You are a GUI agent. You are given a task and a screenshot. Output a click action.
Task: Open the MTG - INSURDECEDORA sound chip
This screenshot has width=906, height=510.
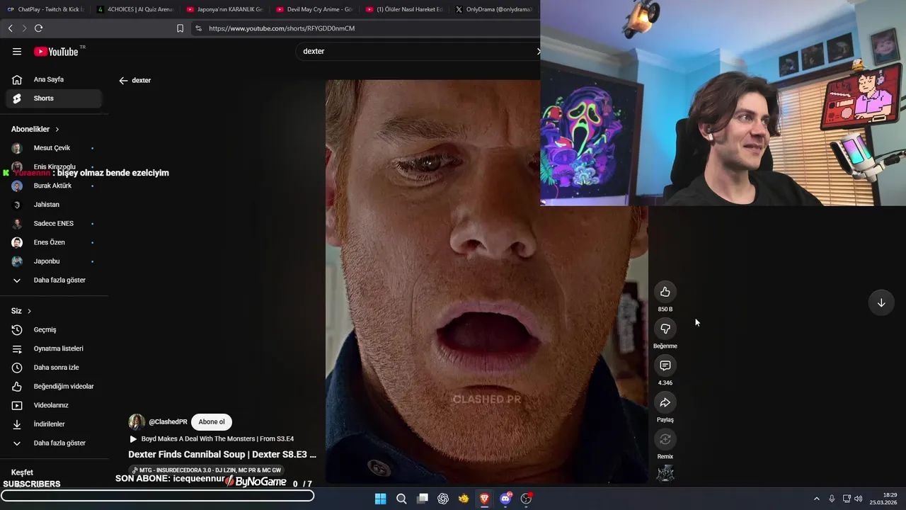[x=207, y=470]
